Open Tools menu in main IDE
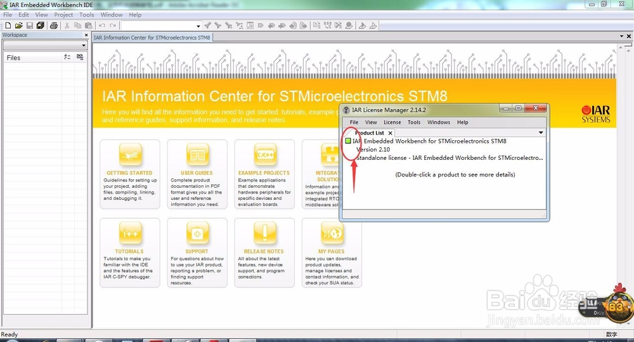 pos(86,15)
